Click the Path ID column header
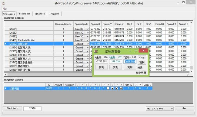197x117 pixels. [128, 85]
